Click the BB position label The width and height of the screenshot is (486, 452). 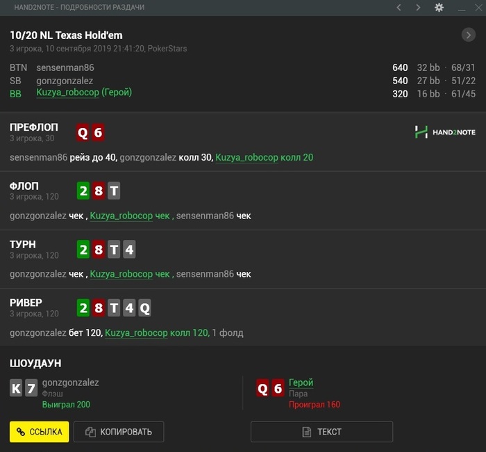[x=15, y=94]
